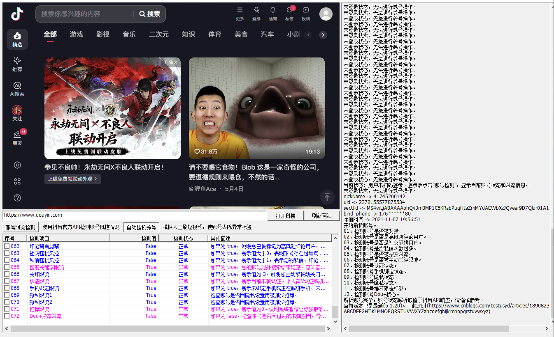The height and width of the screenshot is (337, 554).
Task: Click the magnifier 搜索 button
Action: pos(150,14)
